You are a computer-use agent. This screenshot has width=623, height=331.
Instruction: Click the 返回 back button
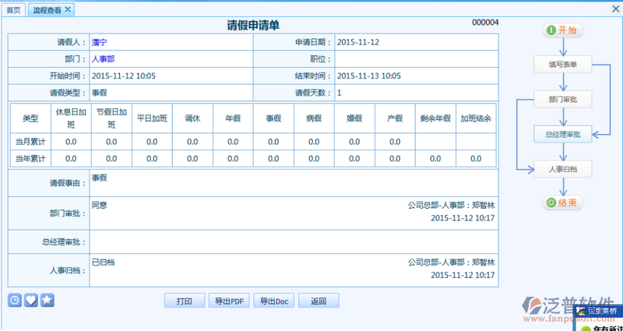click(318, 301)
